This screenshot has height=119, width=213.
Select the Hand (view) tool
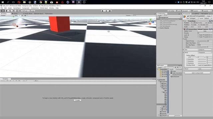3,11
